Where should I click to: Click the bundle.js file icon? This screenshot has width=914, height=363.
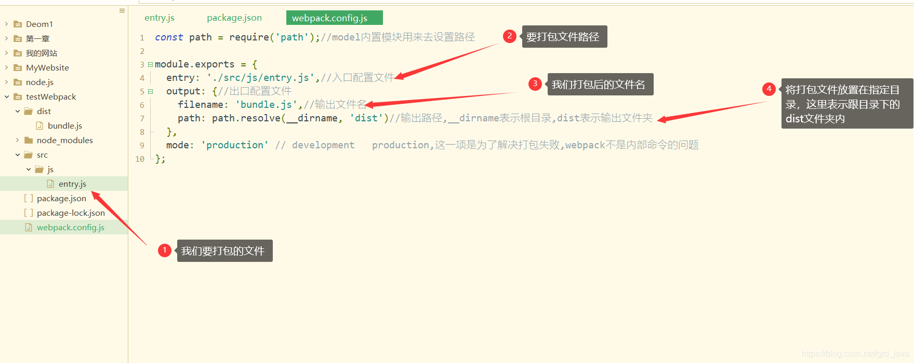(x=39, y=125)
